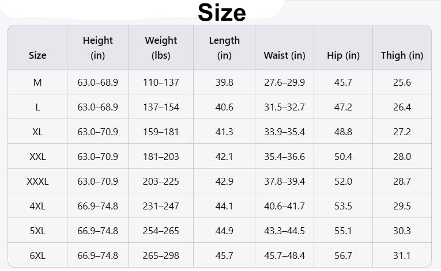Select the Length (in) column header

[224, 48]
